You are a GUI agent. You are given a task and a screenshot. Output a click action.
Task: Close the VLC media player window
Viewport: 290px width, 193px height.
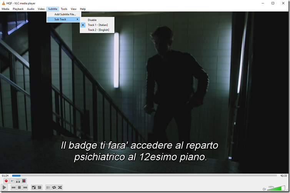tap(283, 3)
